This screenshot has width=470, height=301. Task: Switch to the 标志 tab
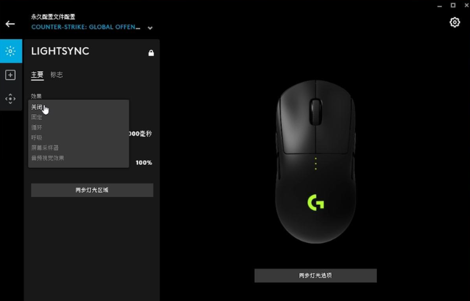[x=56, y=75]
